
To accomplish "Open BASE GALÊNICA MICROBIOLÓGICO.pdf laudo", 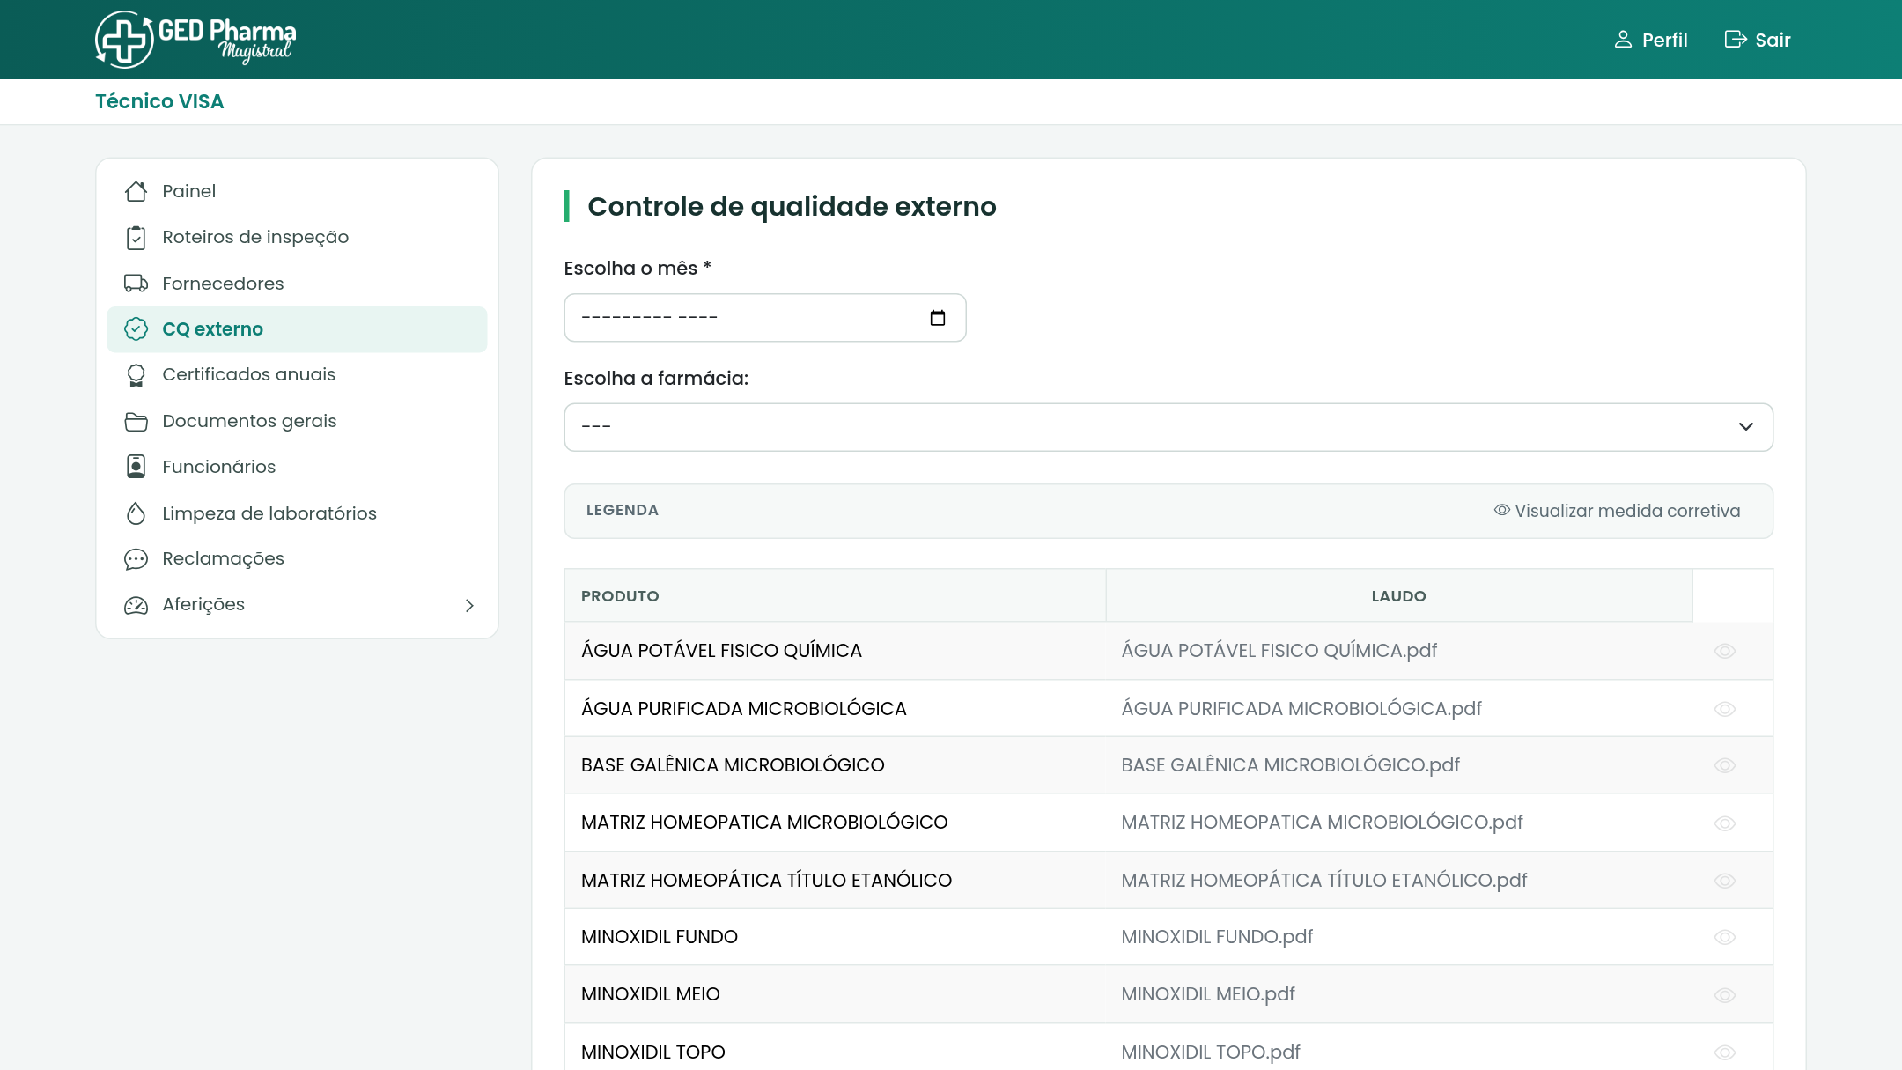I will pyautogui.click(x=1290, y=765).
